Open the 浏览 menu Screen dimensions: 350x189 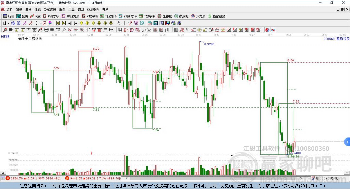click(19, 9)
